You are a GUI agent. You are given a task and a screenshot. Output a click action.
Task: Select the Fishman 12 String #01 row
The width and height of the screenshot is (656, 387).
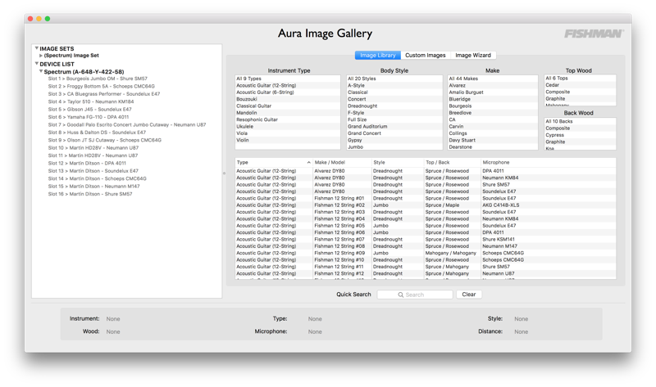[x=426, y=198]
